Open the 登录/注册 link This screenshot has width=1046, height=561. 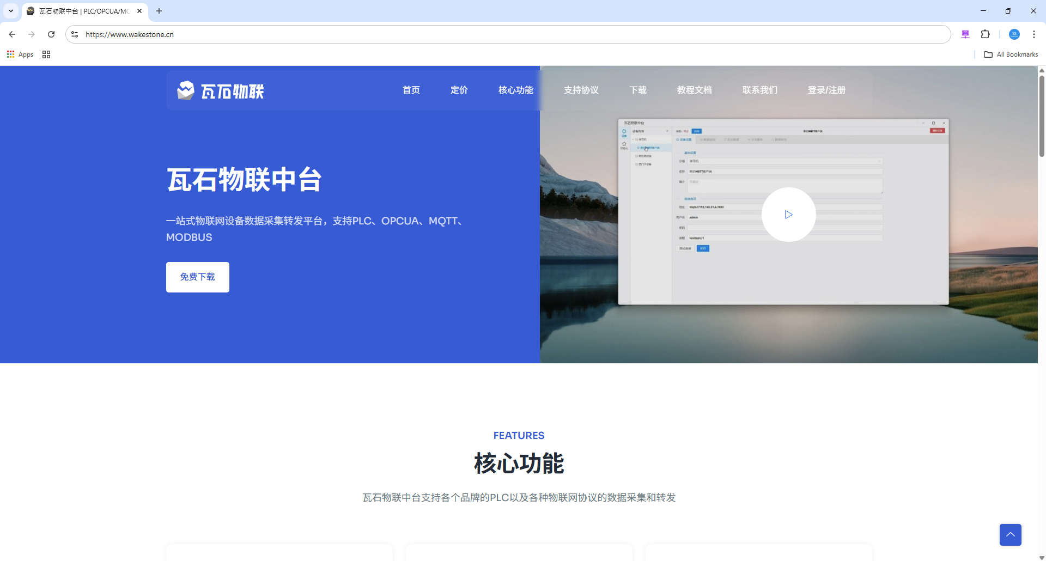(x=826, y=90)
